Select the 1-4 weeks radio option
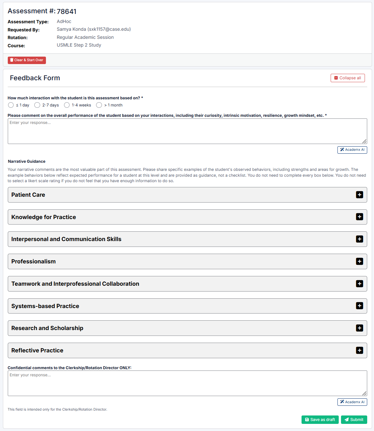Viewport: 374px width, 431px height. pyautogui.click(x=67, y=105)
